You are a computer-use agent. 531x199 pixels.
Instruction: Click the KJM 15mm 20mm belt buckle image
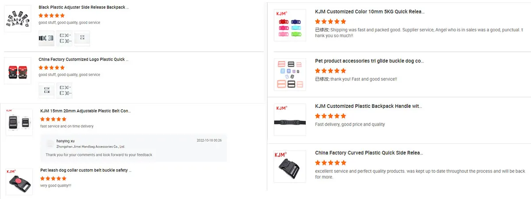(x=19, y=122)
